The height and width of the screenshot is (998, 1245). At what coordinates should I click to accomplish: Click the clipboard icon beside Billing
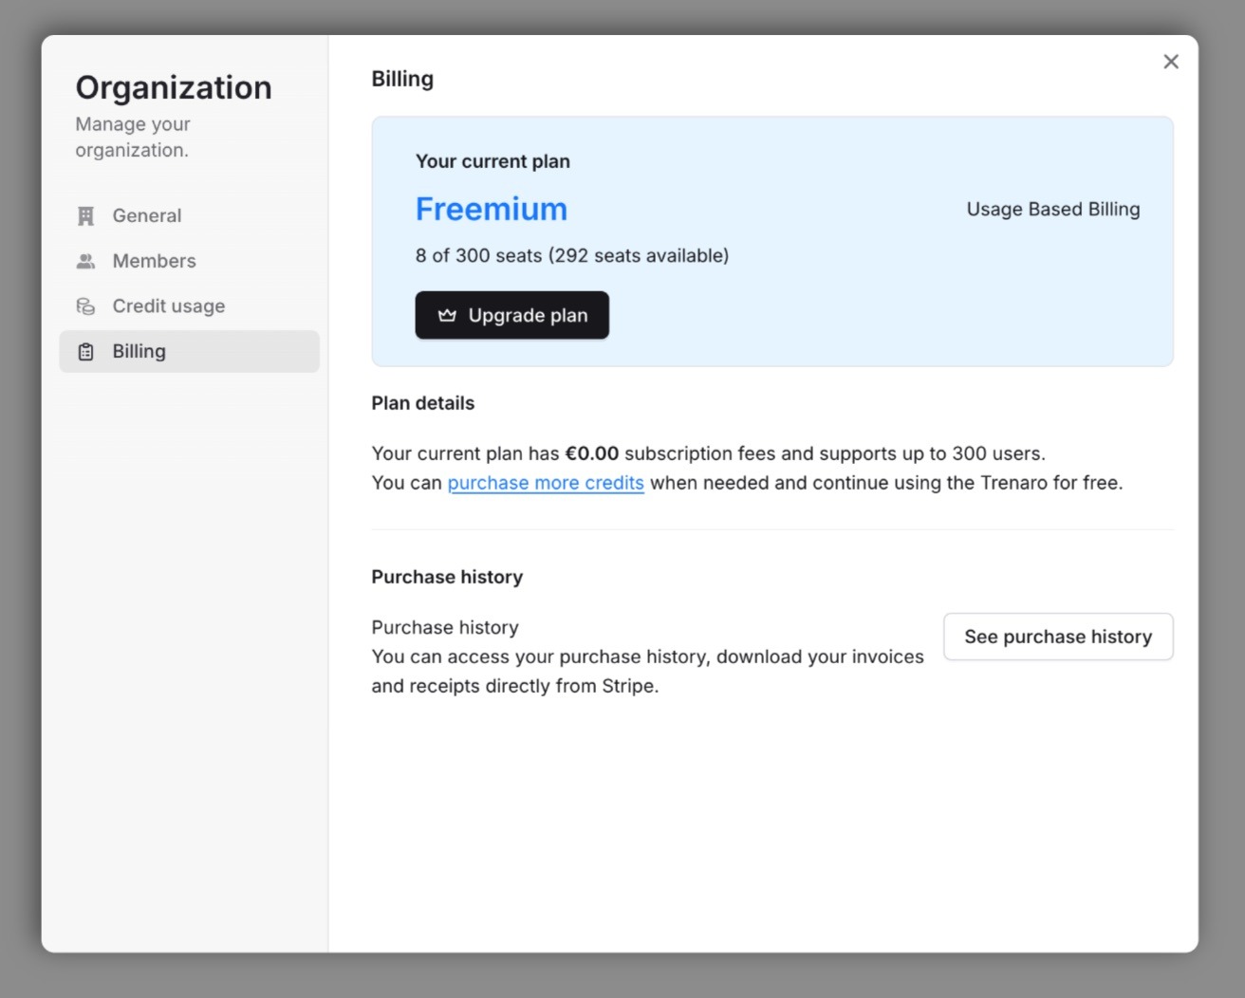(x=85, y=351)
